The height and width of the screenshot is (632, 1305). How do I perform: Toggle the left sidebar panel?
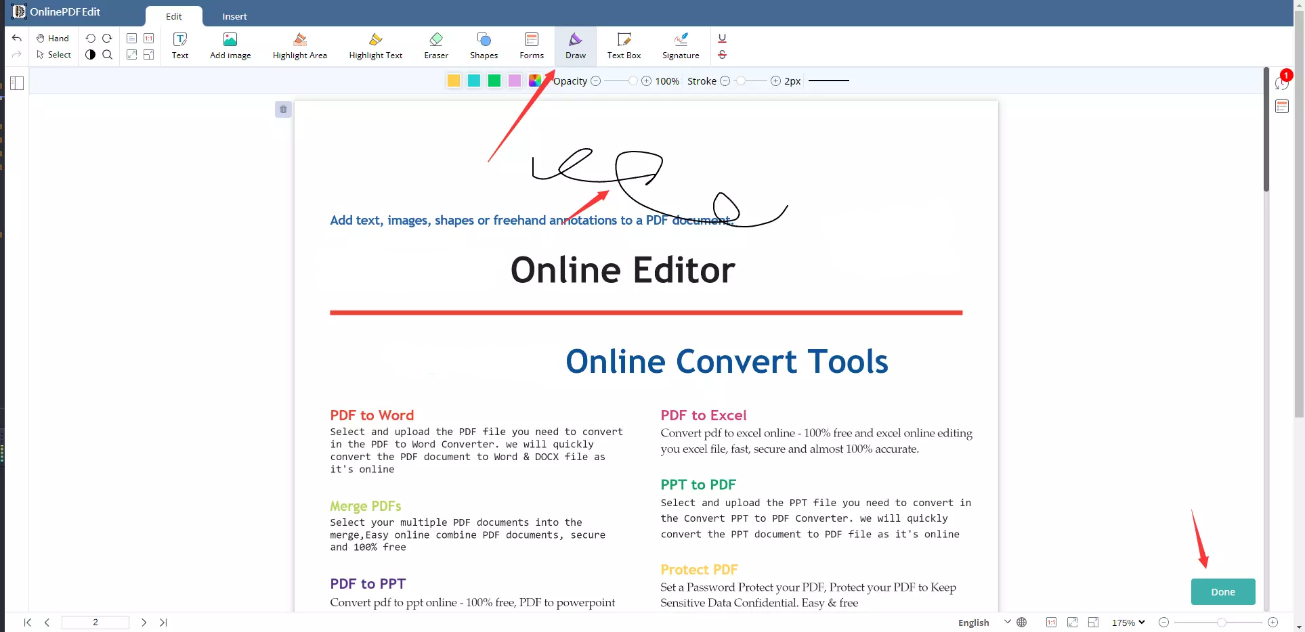pos(17,83)
